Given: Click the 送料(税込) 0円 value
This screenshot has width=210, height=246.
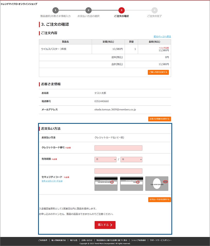Looking at the screenshot, I should point(167,57).
